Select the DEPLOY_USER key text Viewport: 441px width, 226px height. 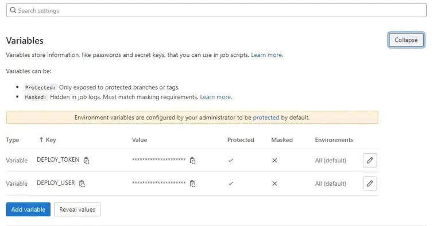(x=56, y=183)
